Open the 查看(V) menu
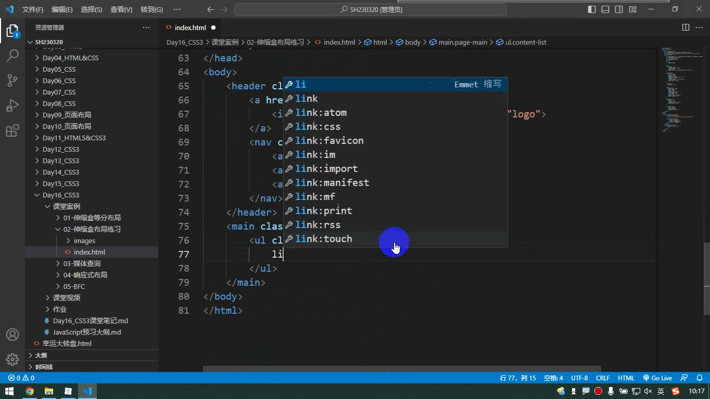Viewport: 710px width, 399px height. coord(121,9)
